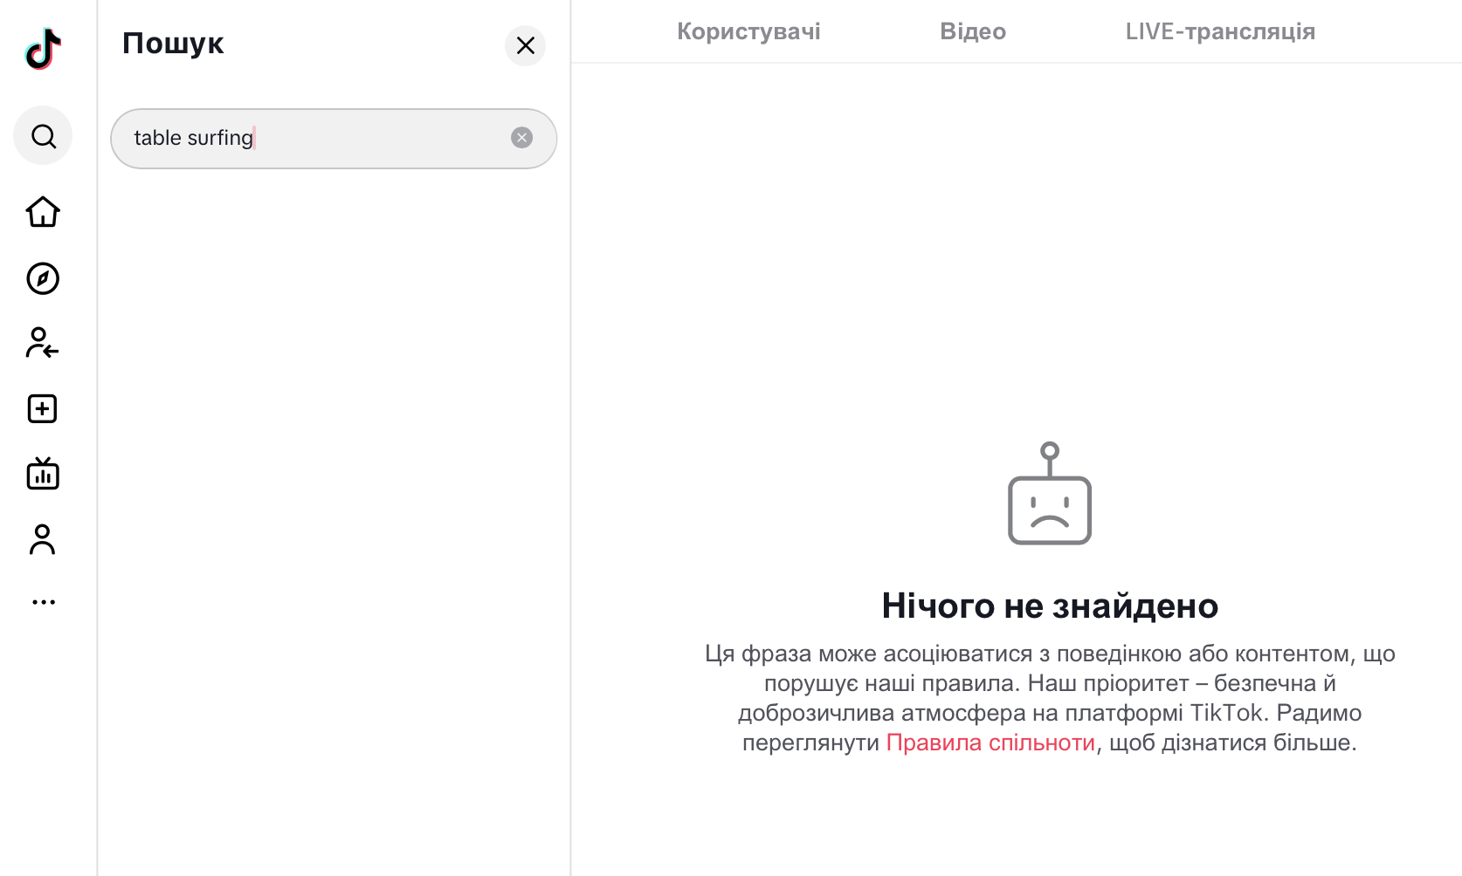Open the Profile icon in sidebar
The image size is (1462, 876).
(x=42, y=539)
